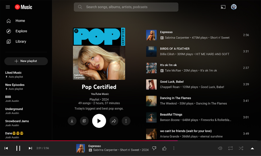Open the Short n' Sweet album link in list

220,38
